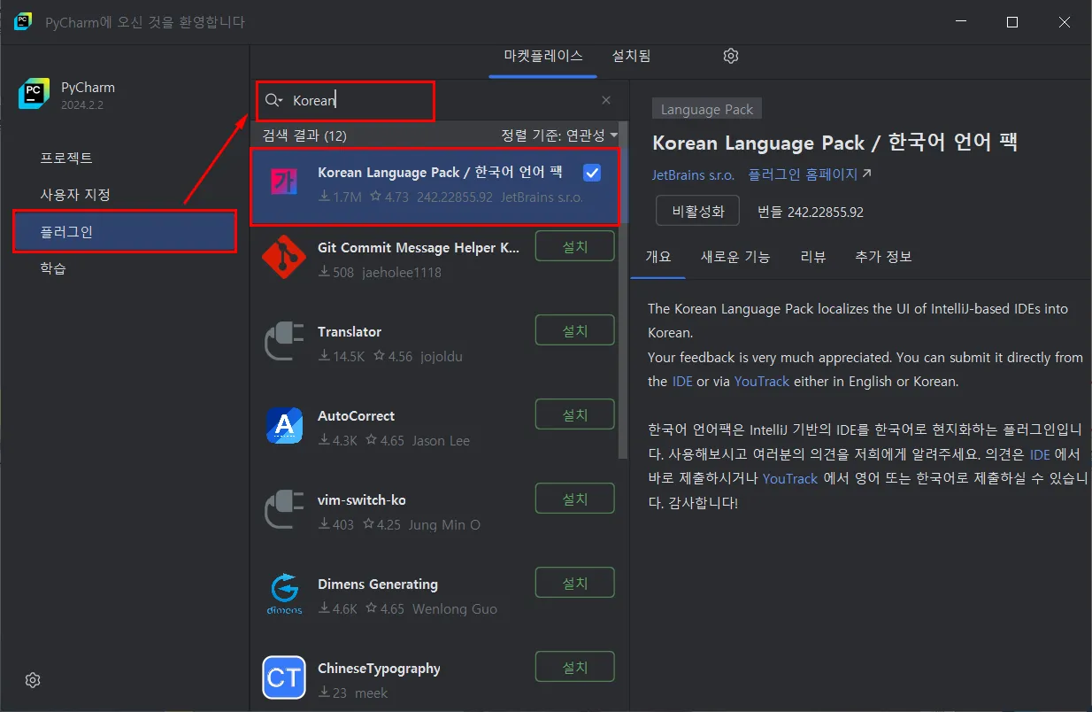Open the 추가 정보 tab
This screenshot has height=712, width=1092.
click(883, 257)
